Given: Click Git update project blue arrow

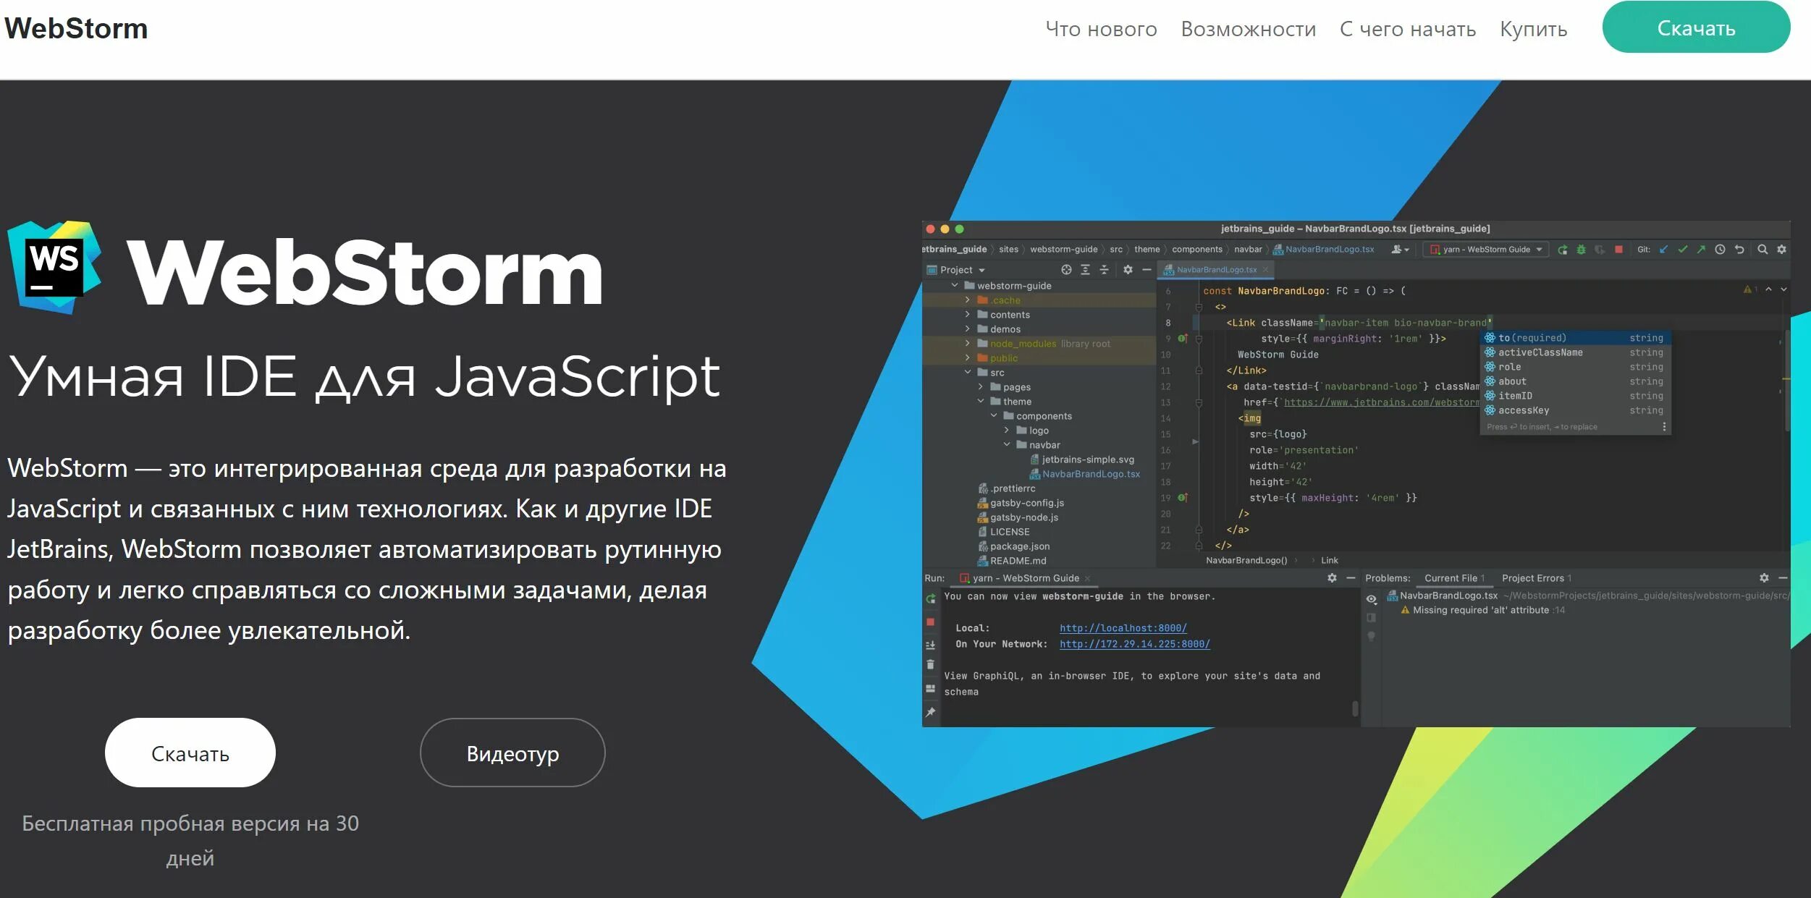Looking at the screenshot, I should pyautogui.click(x=1663, y=250).
